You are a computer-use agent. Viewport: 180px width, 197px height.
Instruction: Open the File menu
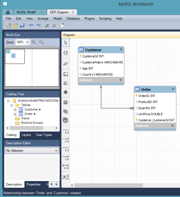tap(8, 18)
